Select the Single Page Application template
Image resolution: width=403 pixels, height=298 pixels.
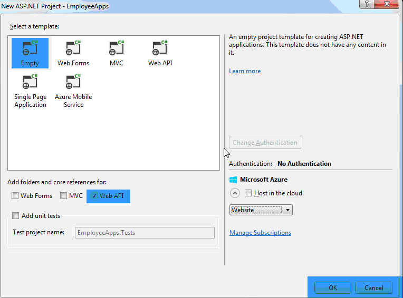click(30, 91)
